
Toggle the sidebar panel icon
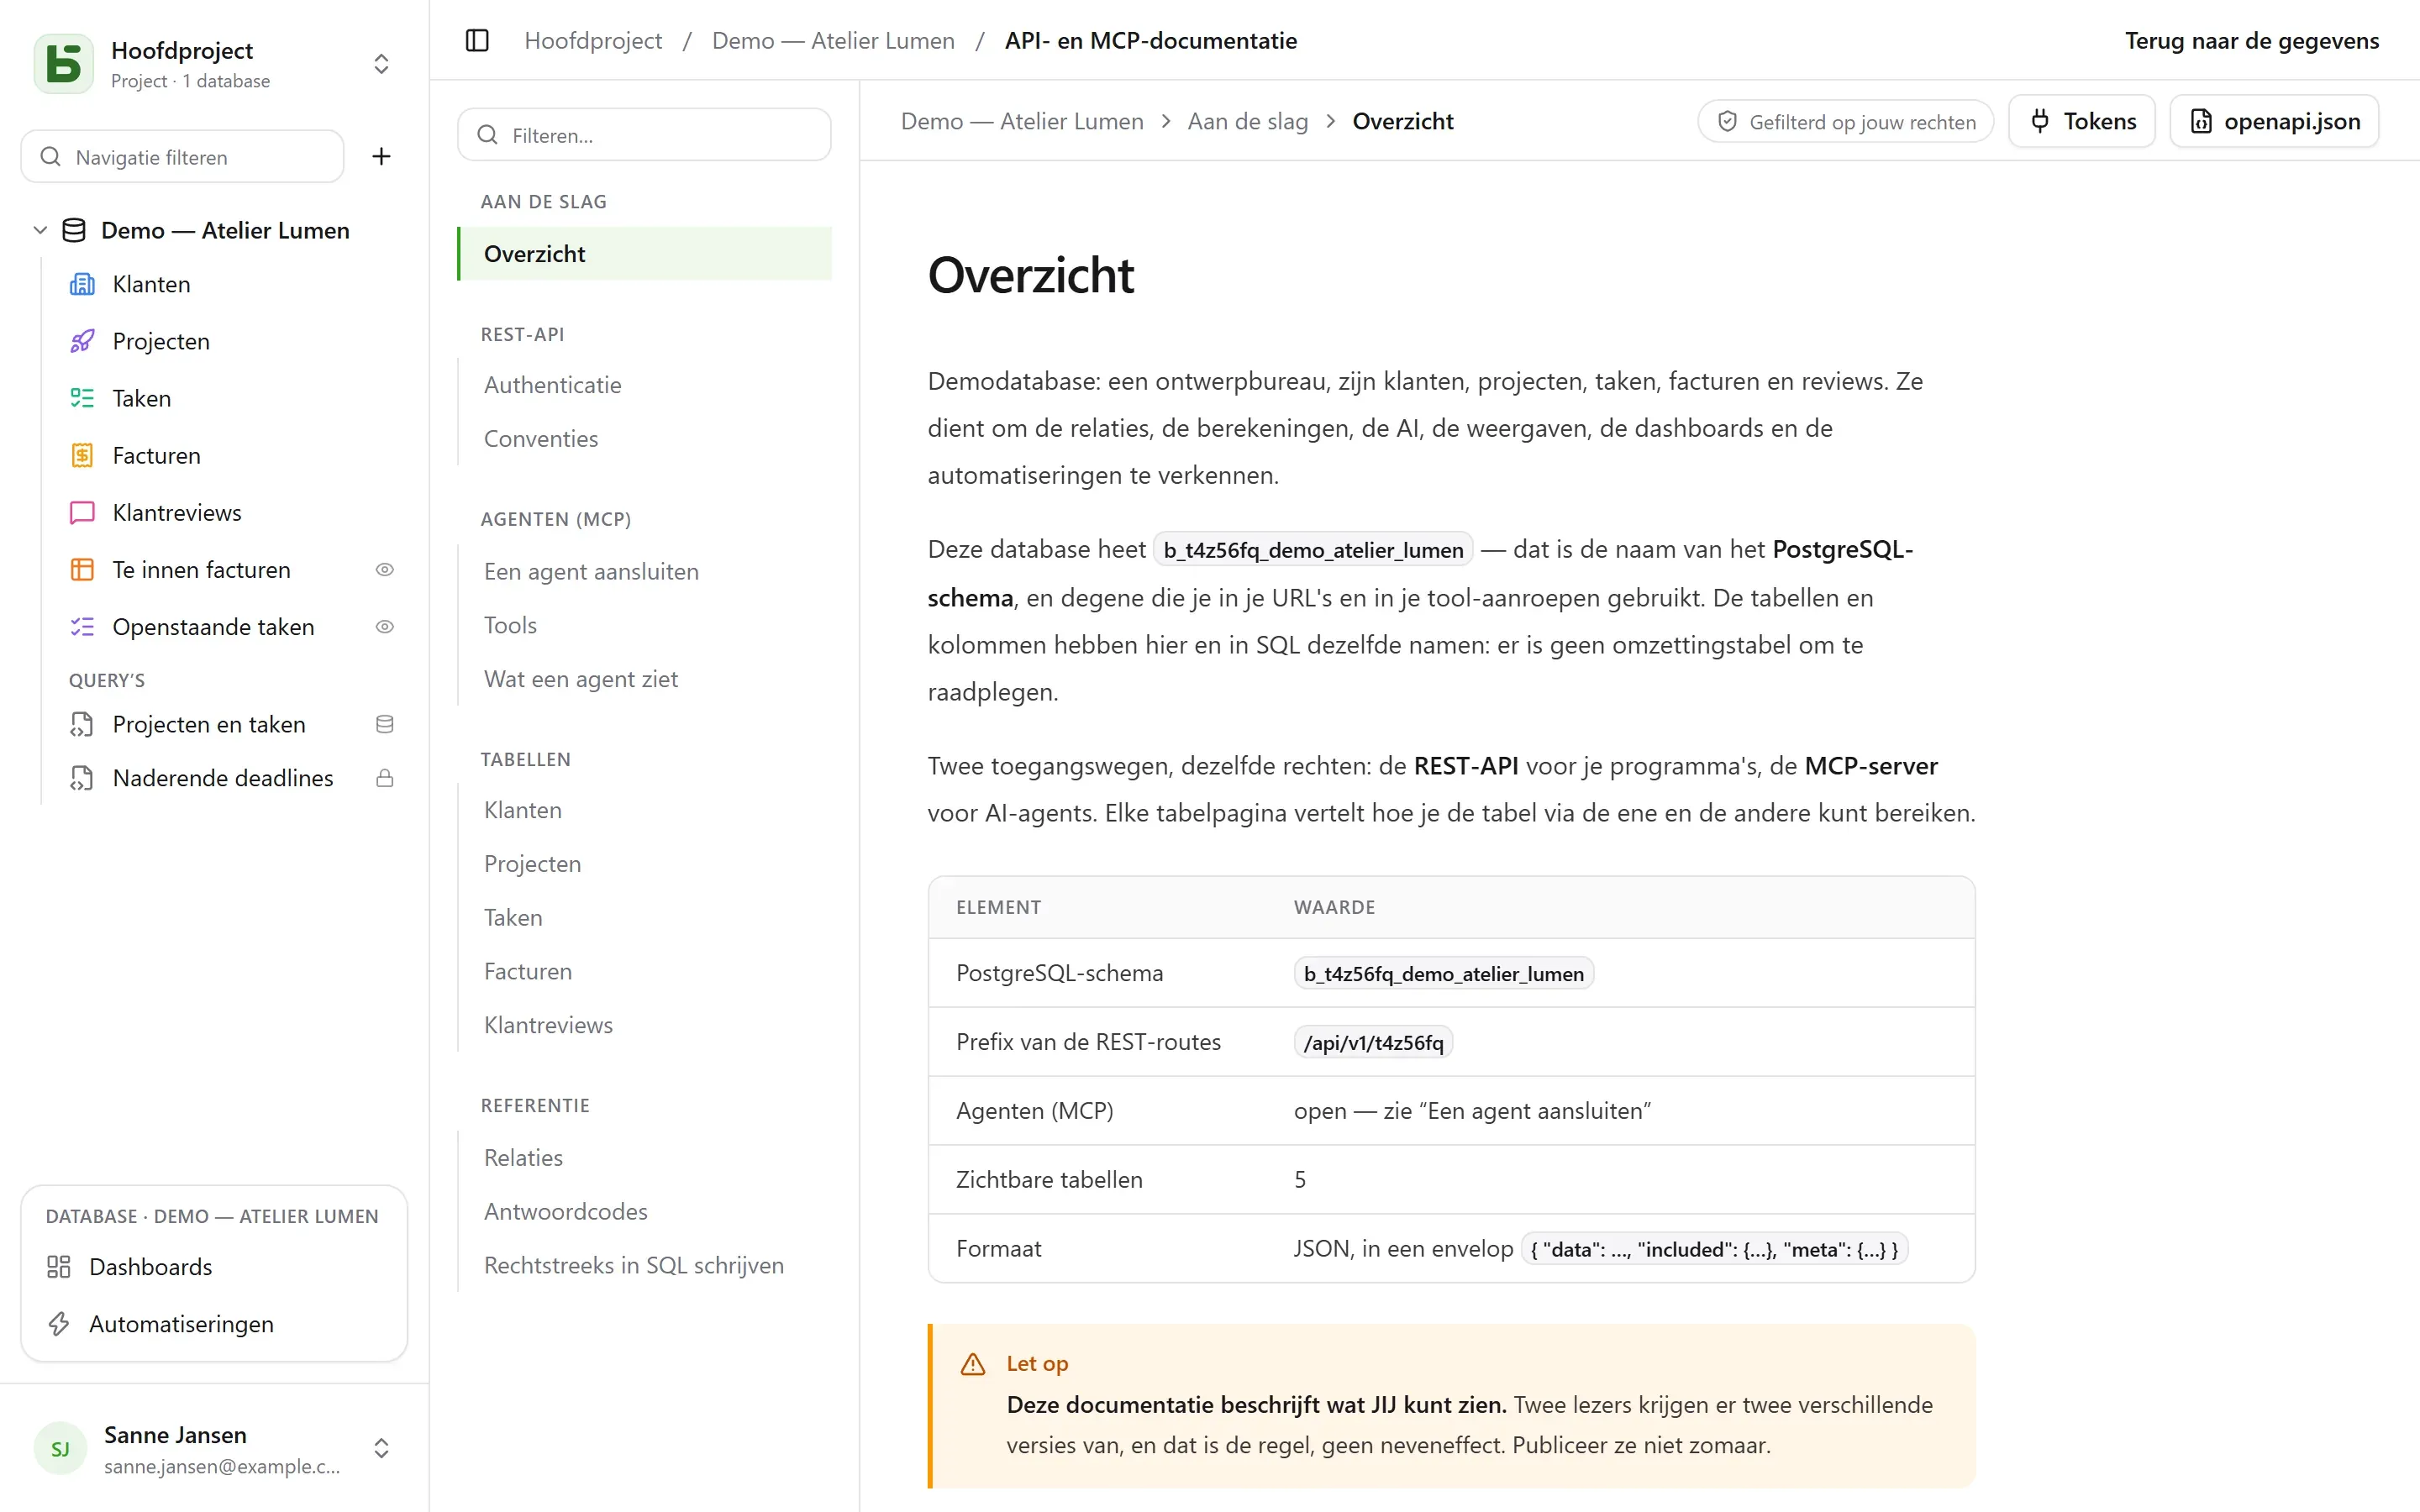477,41
